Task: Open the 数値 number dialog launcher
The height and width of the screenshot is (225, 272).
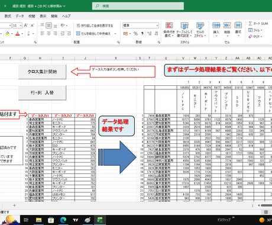Action: click(x=159, y=42)
